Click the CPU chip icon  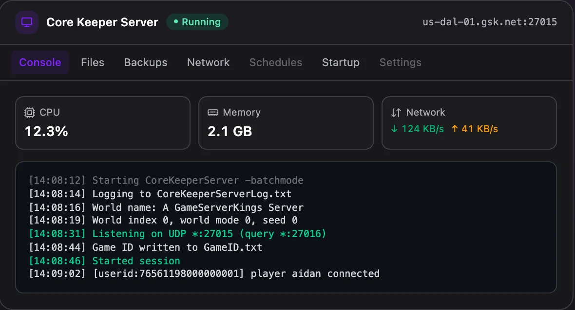point(30,113)
